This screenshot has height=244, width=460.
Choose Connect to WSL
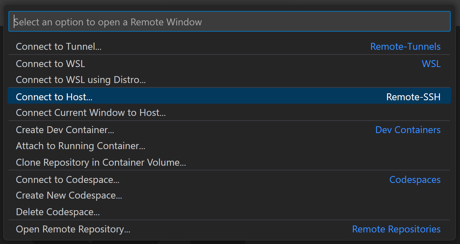pyautogui.click(x=50, y=64)
